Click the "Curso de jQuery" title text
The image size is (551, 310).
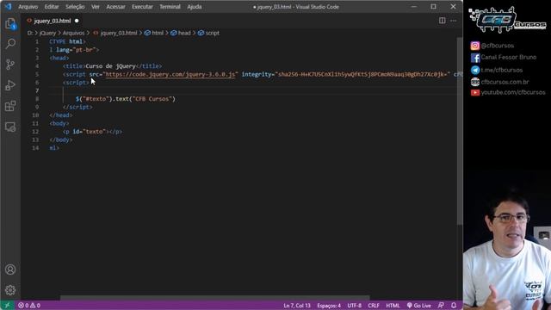coord(110,66)
